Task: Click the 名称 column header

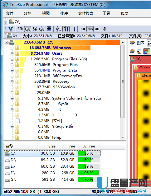Action: click(19, 146)
